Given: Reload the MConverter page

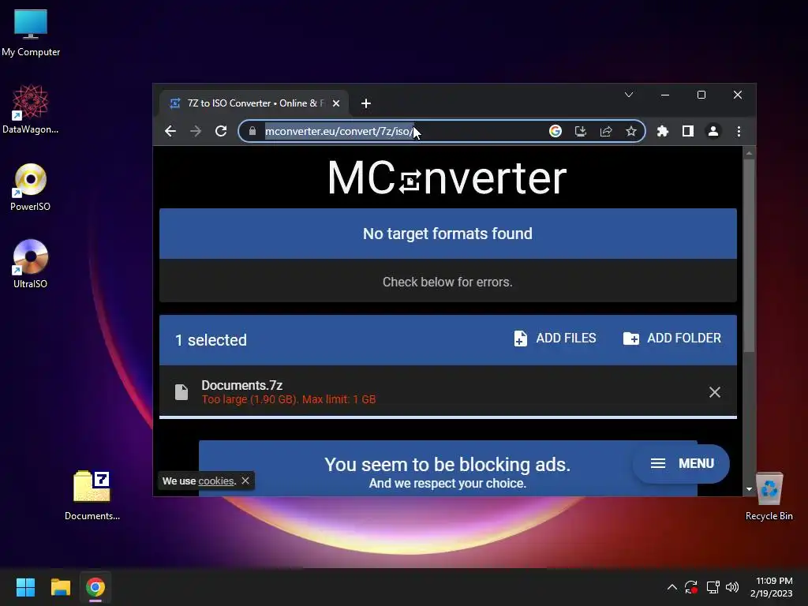Looking at the screenshot, I should (221, 131).
